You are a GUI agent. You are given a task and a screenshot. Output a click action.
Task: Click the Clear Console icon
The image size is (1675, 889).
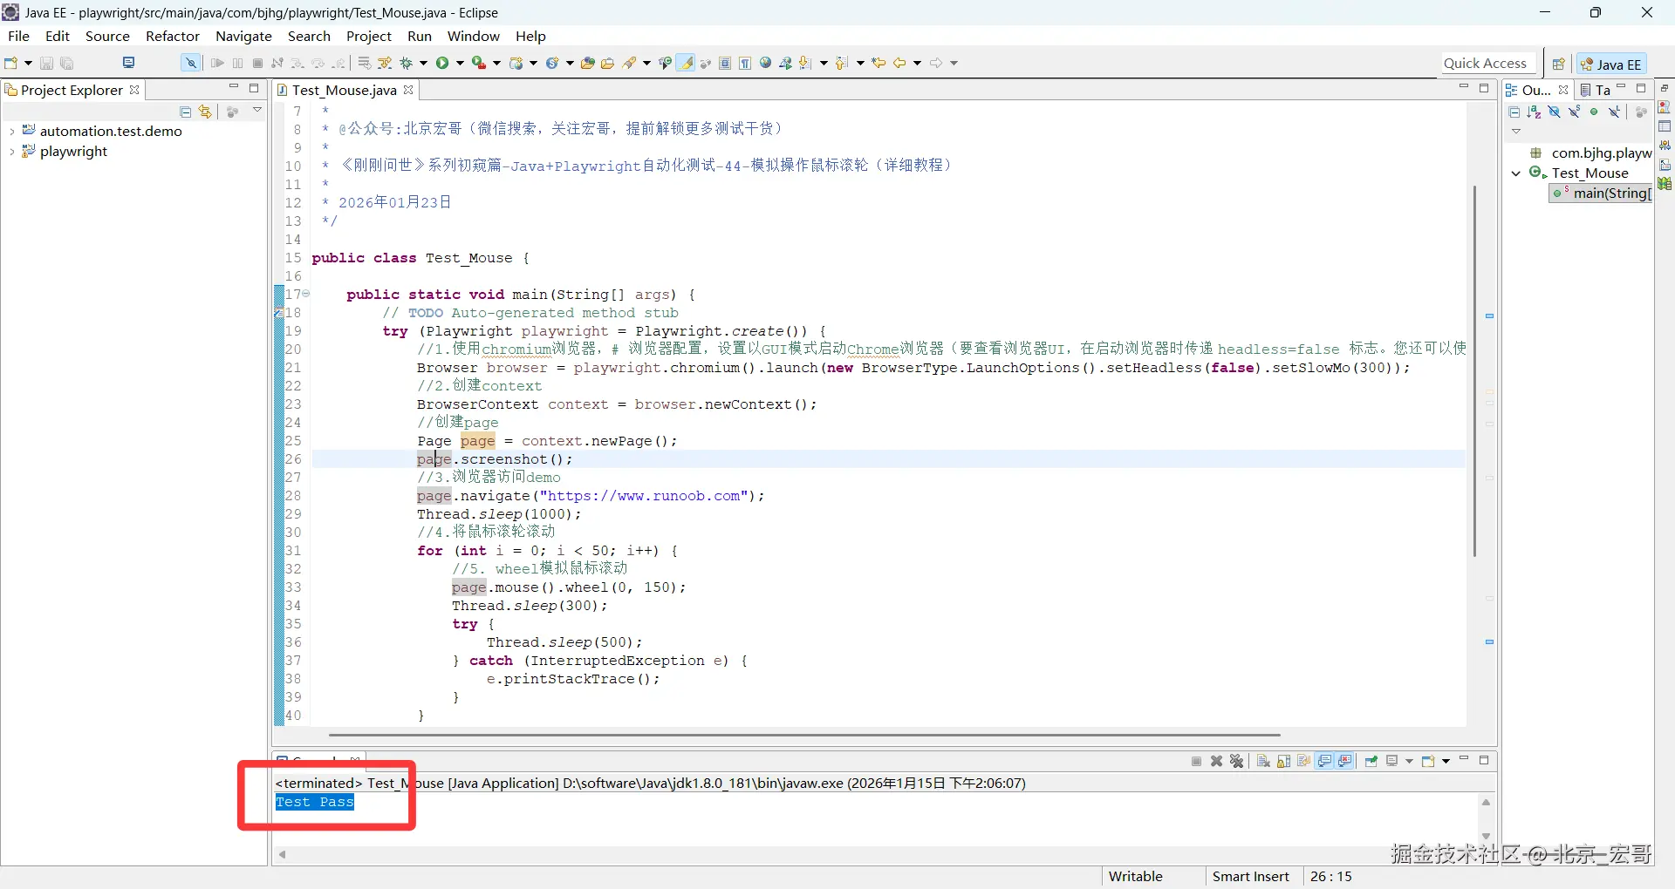(1263, 761)
